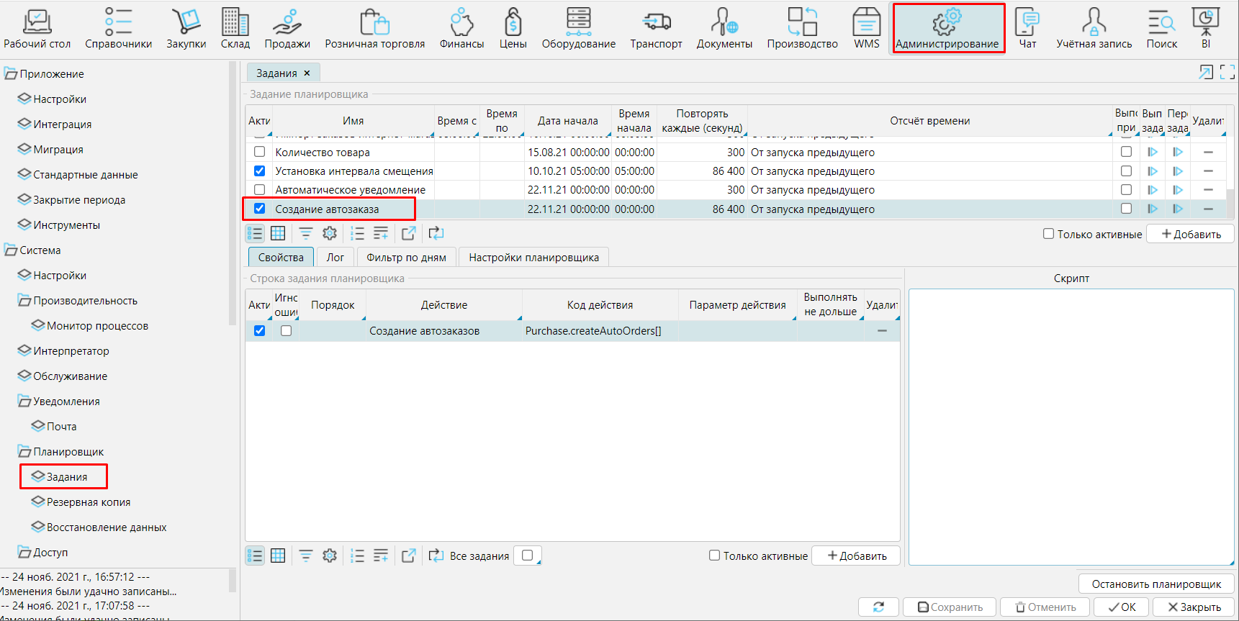Switch to the Лог tab
Image resolution: width=1239 pixels, height=621 pixels.
[x=335, y=258]
